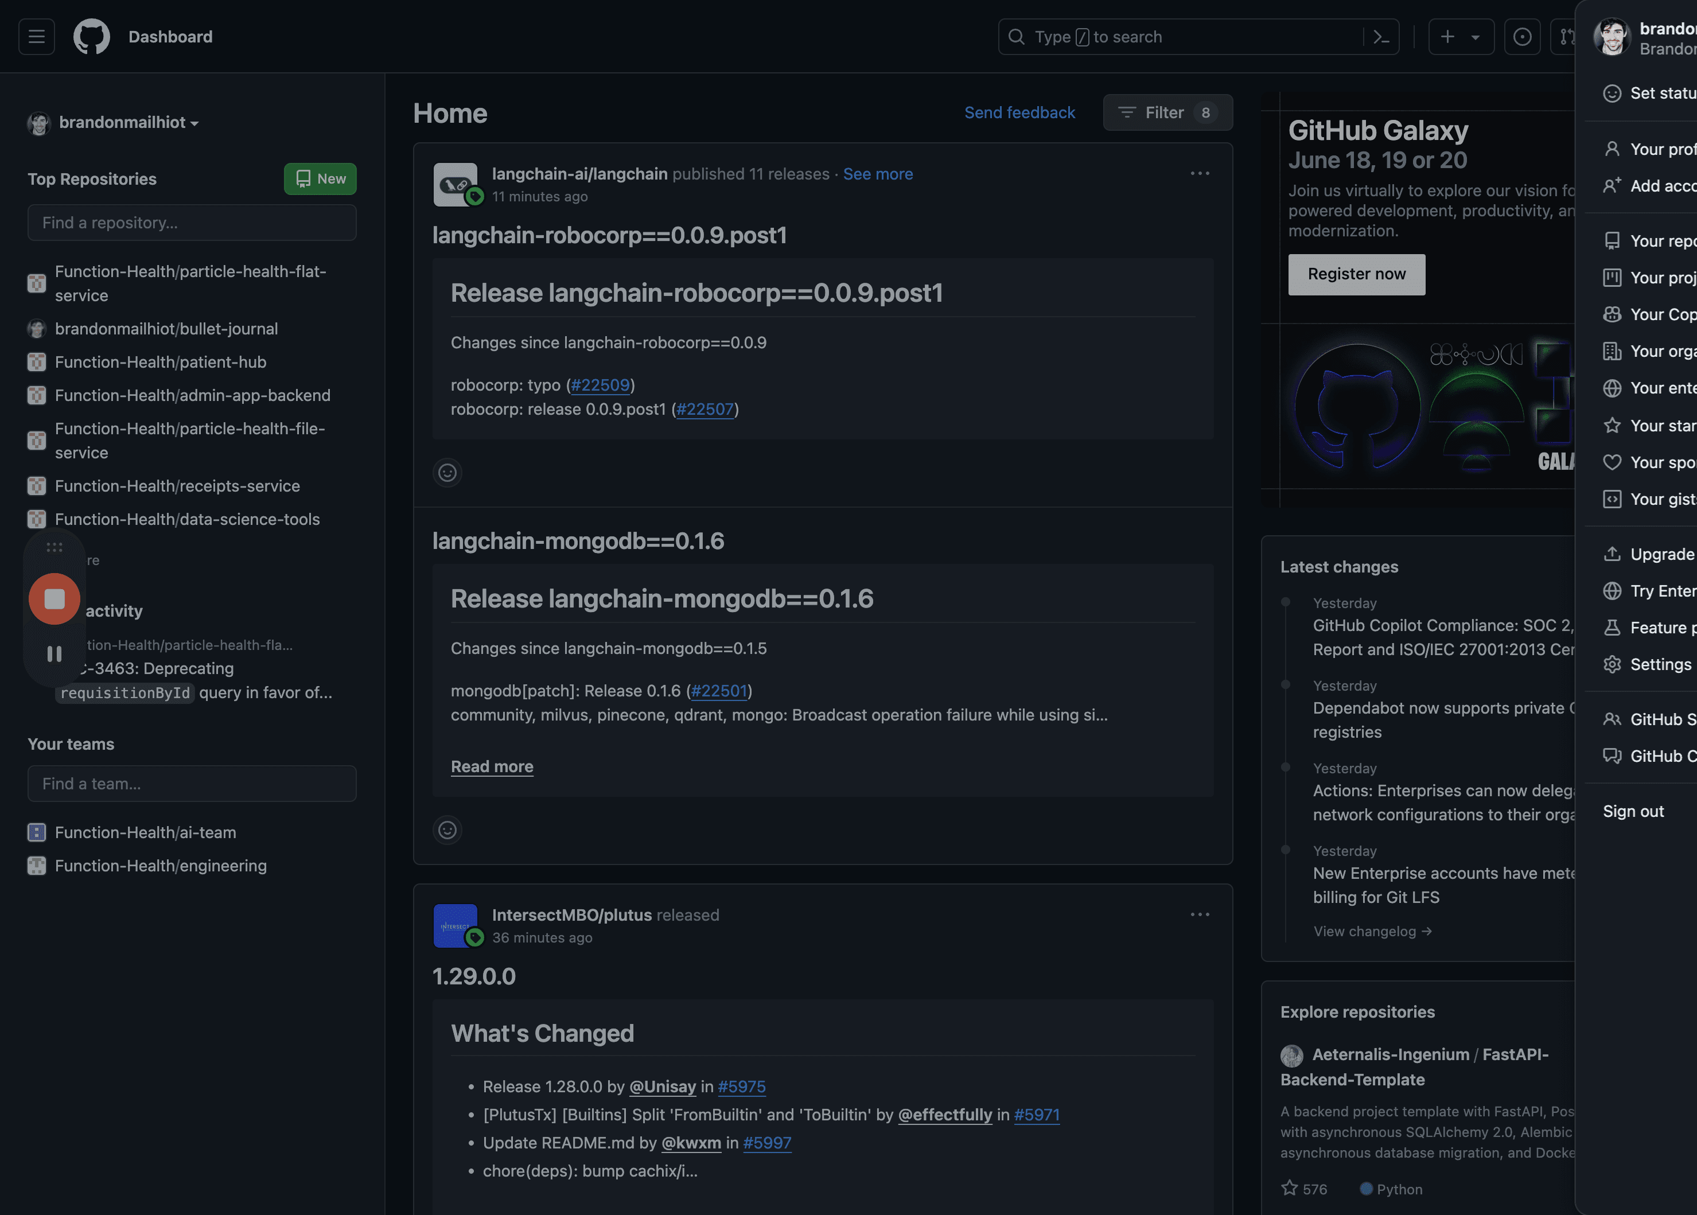Click the IntersectMBO organization avatar
1697x1215 pixels.
point(455,925)
